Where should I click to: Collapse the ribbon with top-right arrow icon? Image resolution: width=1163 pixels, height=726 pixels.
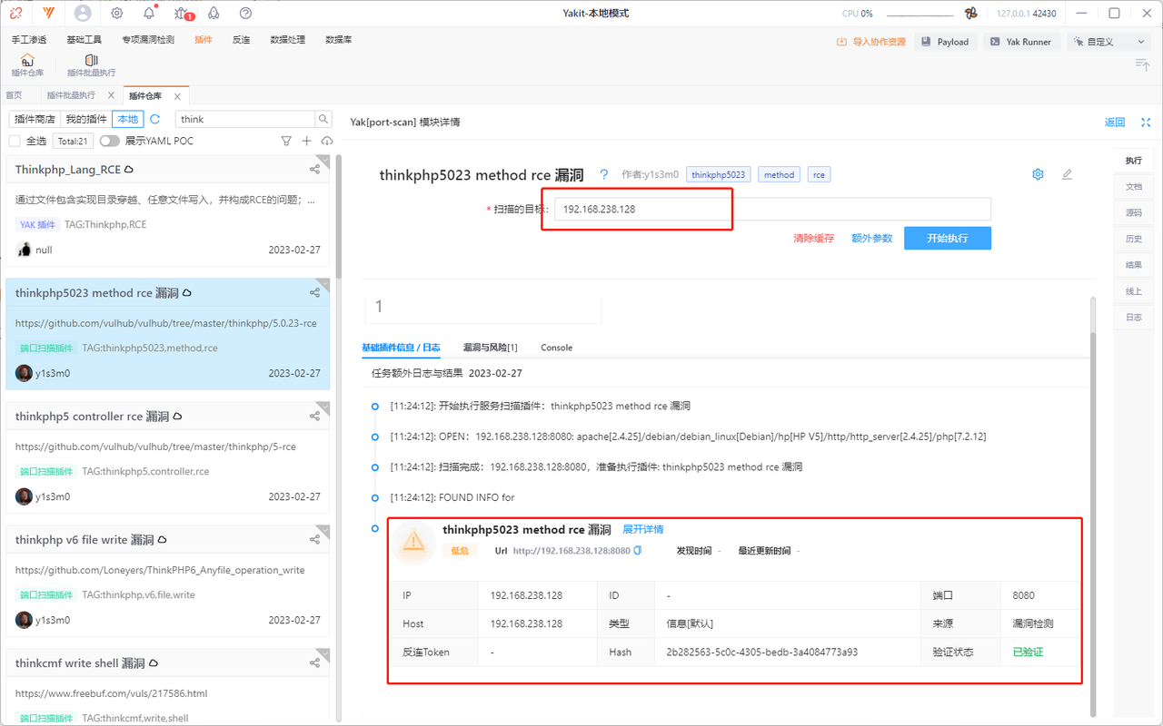(1142, 64)
